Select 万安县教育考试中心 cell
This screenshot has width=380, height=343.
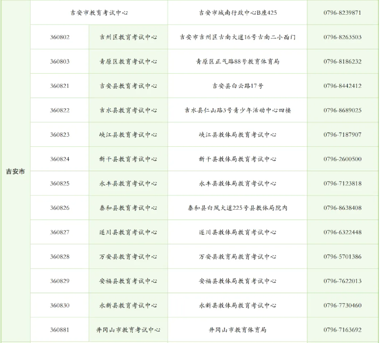click(128, 256)
